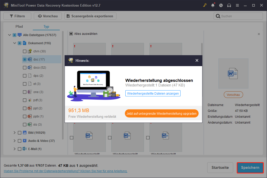Select the Typ tab
This screenshot has height=178, width=267.
[x=46, y=26]
